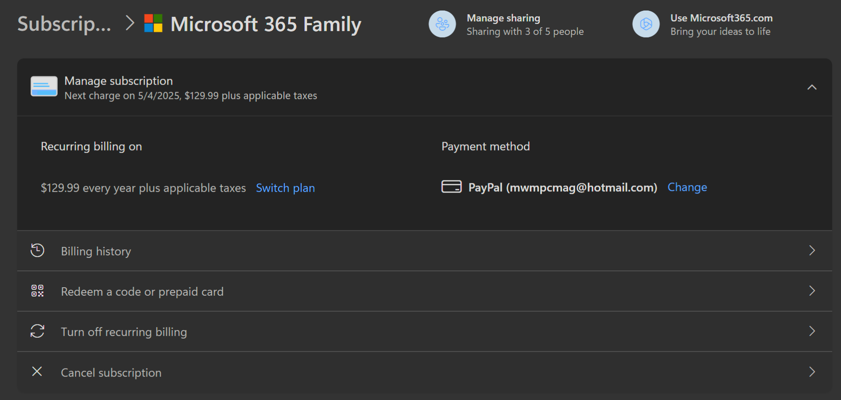Click the Redeem a code QR icon

[x=37, y=291]
